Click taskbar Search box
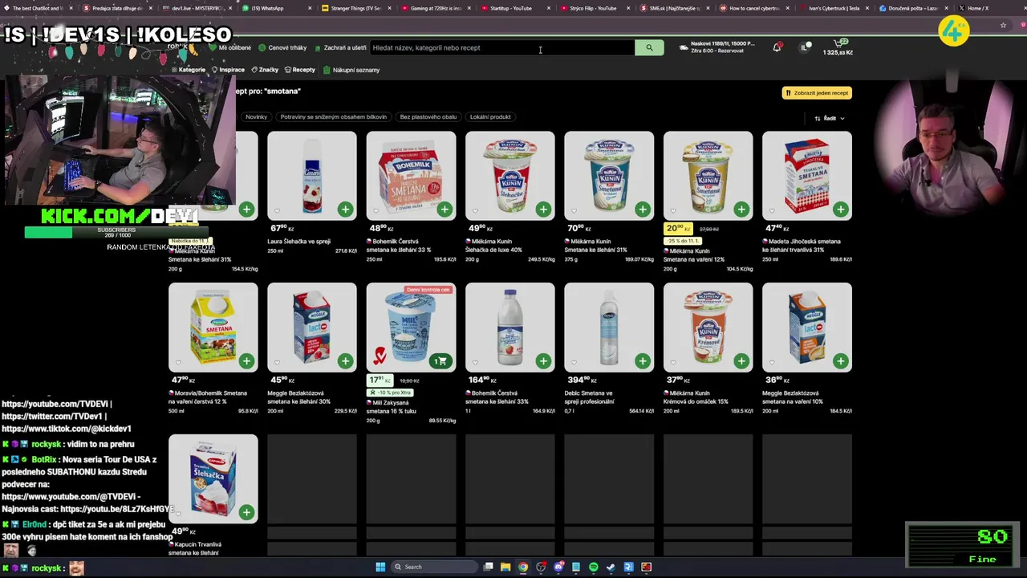The width and height of the screenshot is (1027, 578). click(x=433, y=567)
